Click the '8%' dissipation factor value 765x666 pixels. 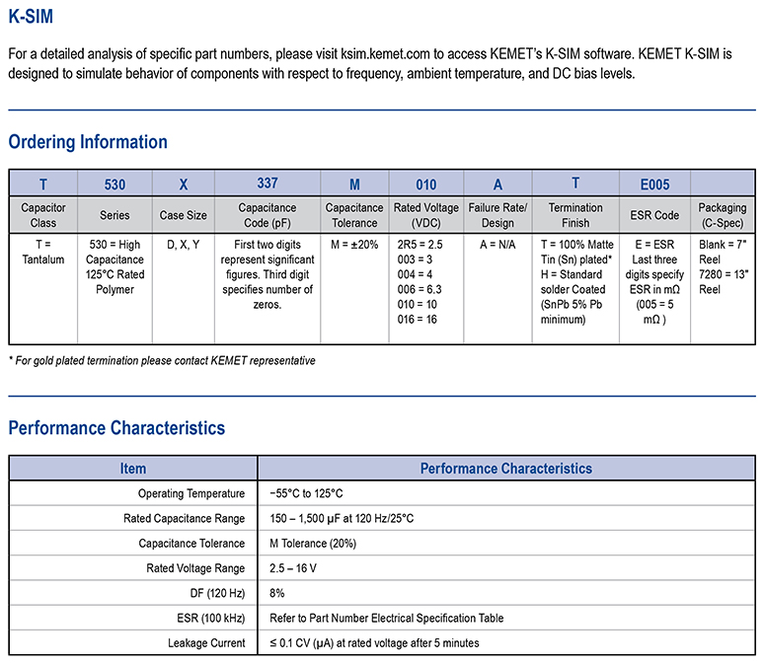click(x=277, y=593)
